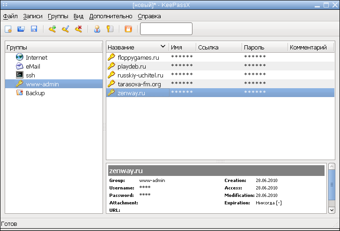Click the sort arrow in Название column header
Screen dimensions: 340x231
click(163, 47)
